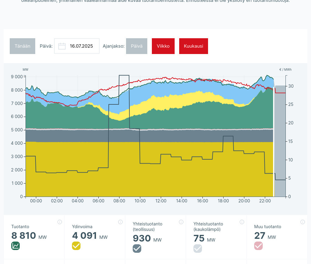The width and height of the screenshot is (311, 264).
Task: Open info icon on Ydinvoima card
Action: click(x=120, y=222)
